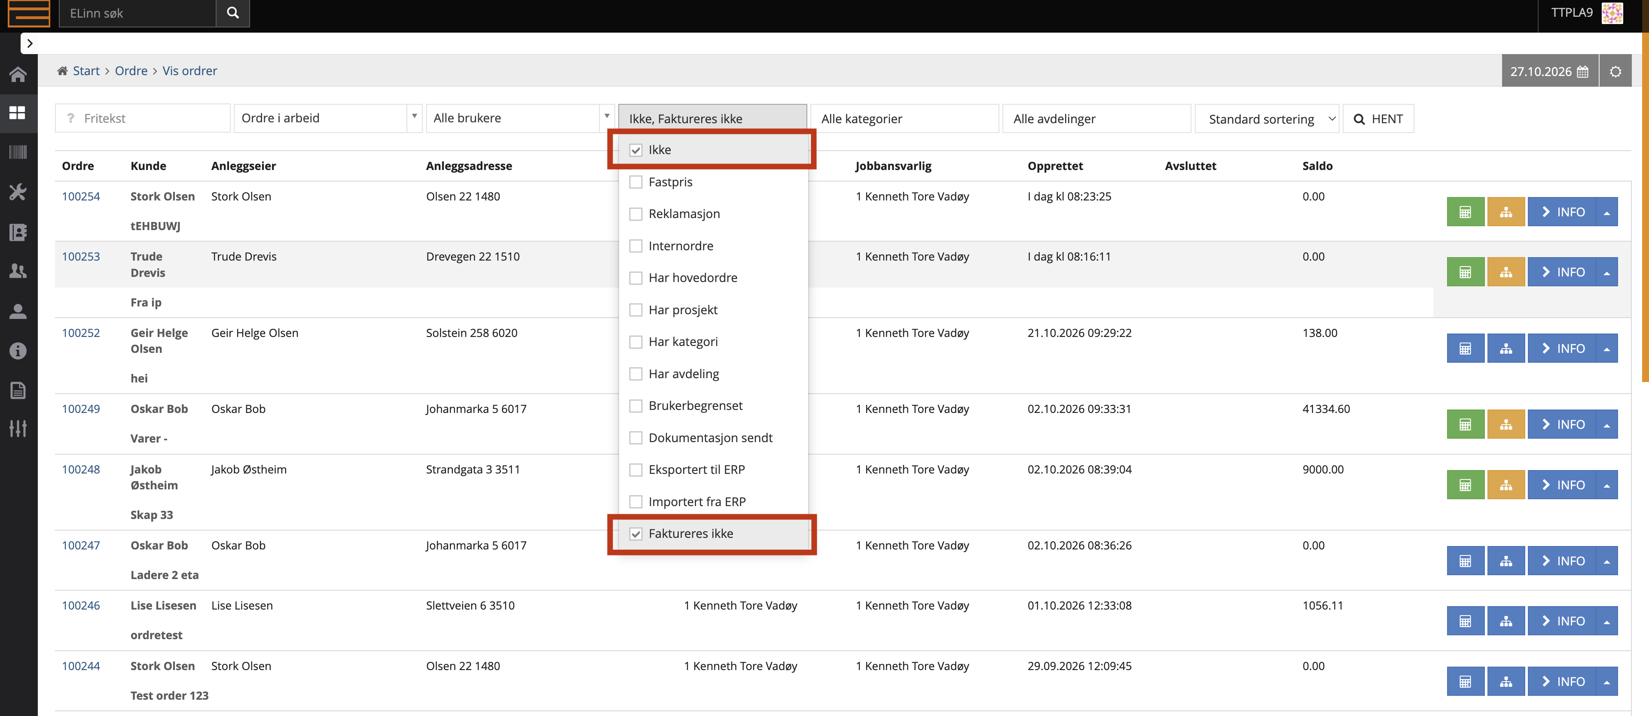Viewport: 1649px width, 716px height.
Task: Check Har hovedordre filter
Action: (635, 278)
